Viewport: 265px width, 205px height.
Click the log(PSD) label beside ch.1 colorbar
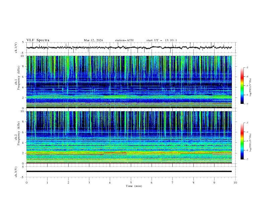[251, 87]
